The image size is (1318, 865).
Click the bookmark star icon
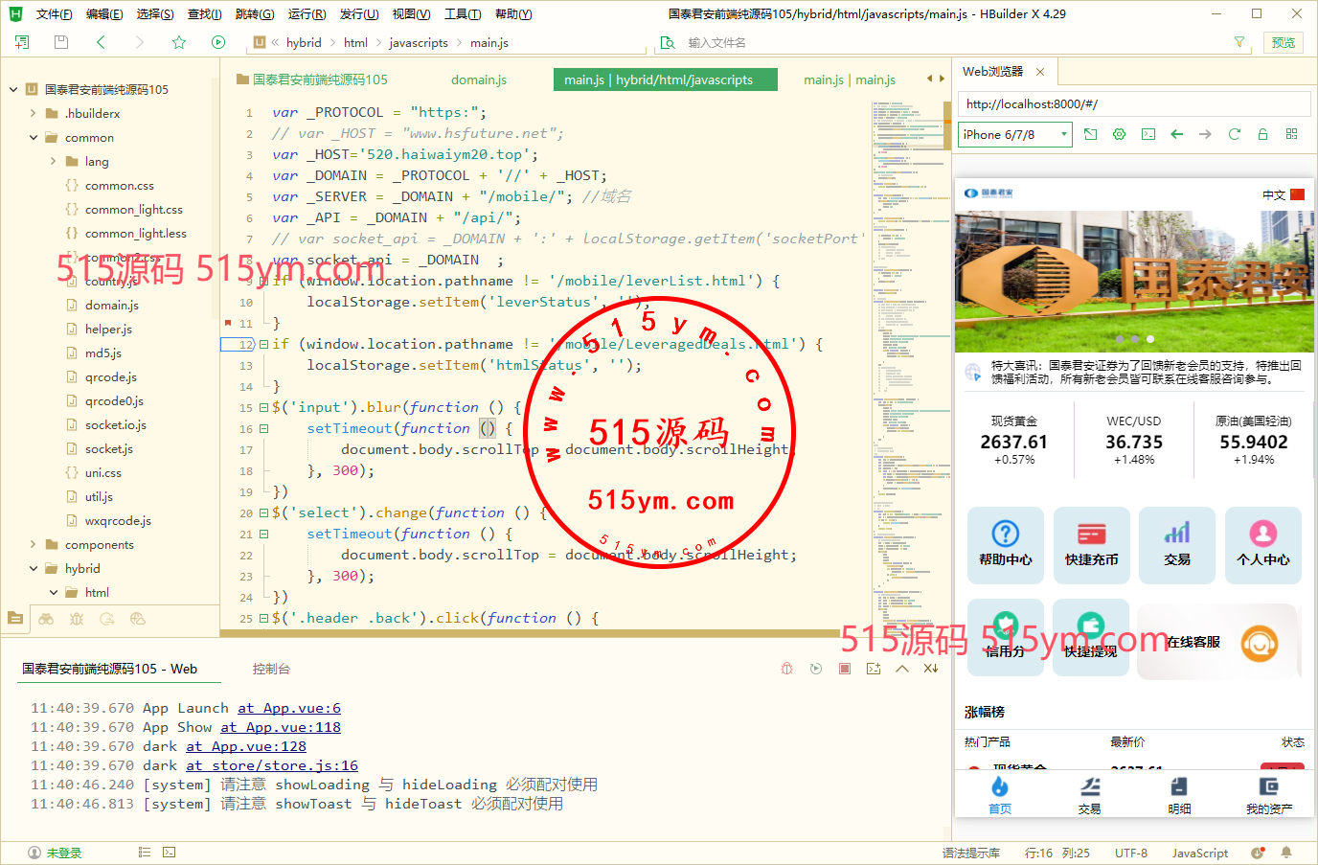[179, 42]
